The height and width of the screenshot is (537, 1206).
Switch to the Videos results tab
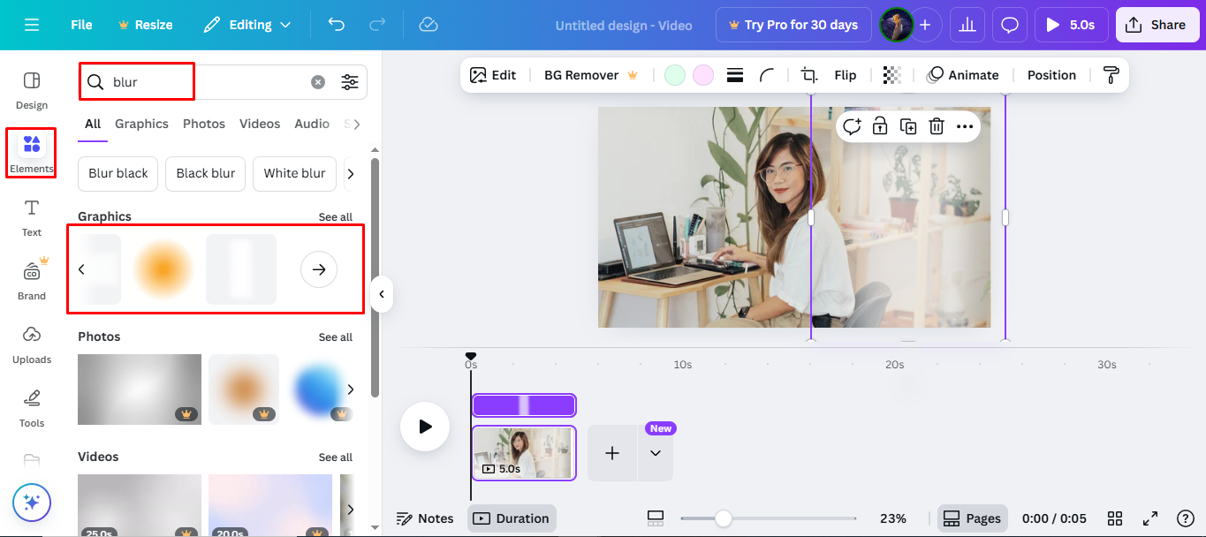click(x=259, y=124)
